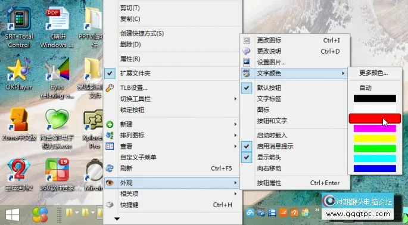Click the keyboard icon beside 快捷键
408x225 pixels.
(x=110, y=205)
